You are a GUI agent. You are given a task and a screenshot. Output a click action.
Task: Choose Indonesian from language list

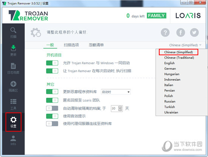pos(172,80)
